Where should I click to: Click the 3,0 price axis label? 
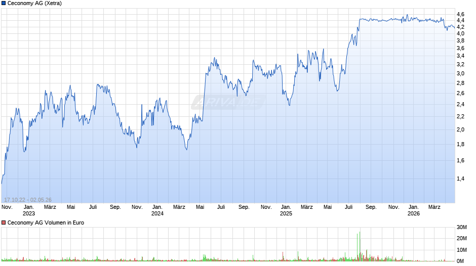460,73
